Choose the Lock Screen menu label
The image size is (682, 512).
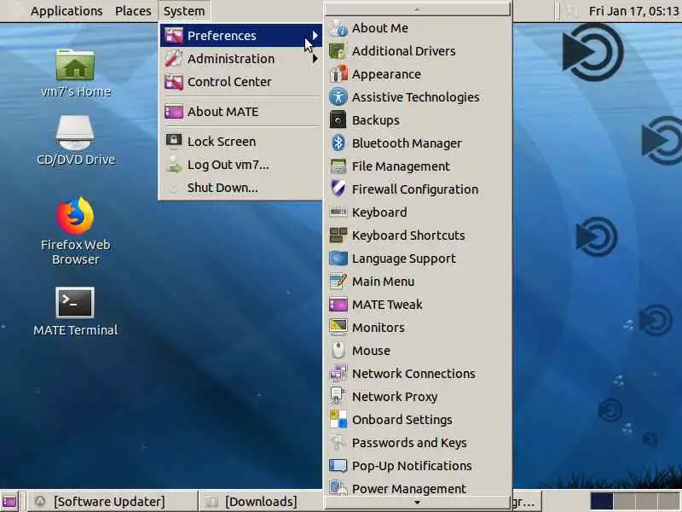pyautogui.click(x=222, y=142)
